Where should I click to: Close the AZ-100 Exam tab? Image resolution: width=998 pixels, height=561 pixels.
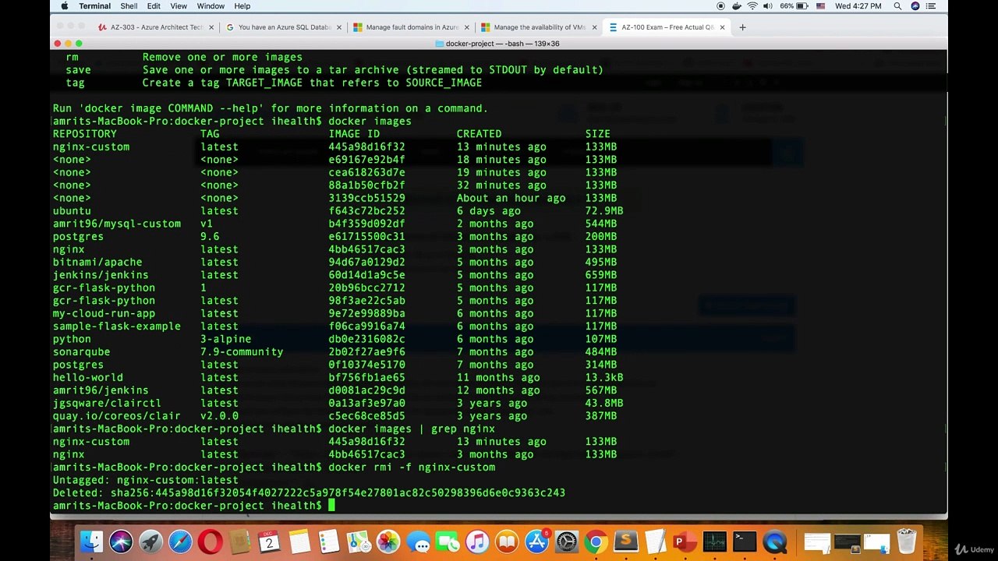tap(722, 27)
